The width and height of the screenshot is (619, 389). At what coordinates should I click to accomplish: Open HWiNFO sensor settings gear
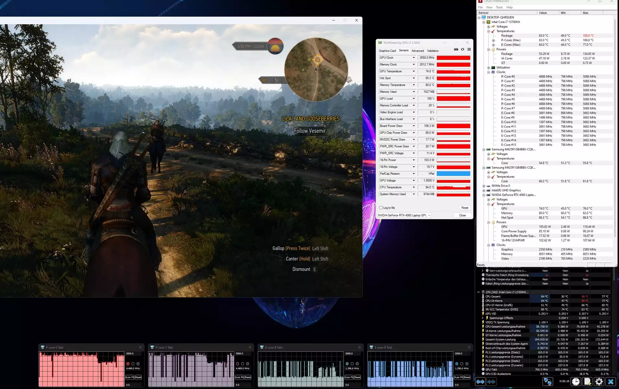tap(599, 382)
